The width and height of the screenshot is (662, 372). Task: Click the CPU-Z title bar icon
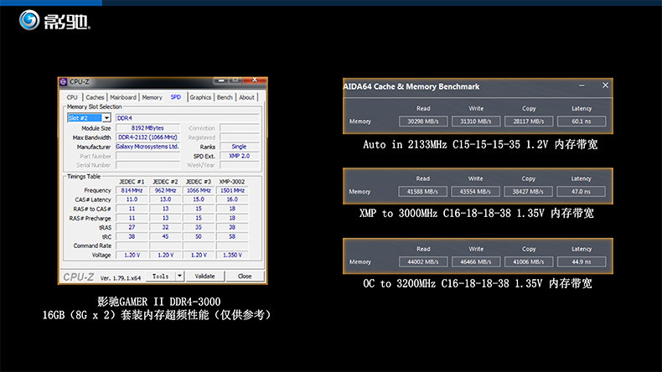pos(64,81)
